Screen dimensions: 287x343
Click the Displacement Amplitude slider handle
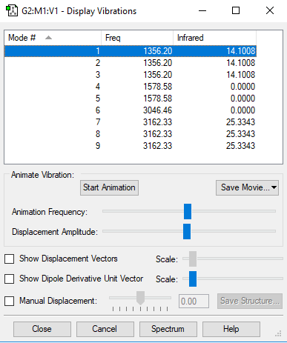187,231
